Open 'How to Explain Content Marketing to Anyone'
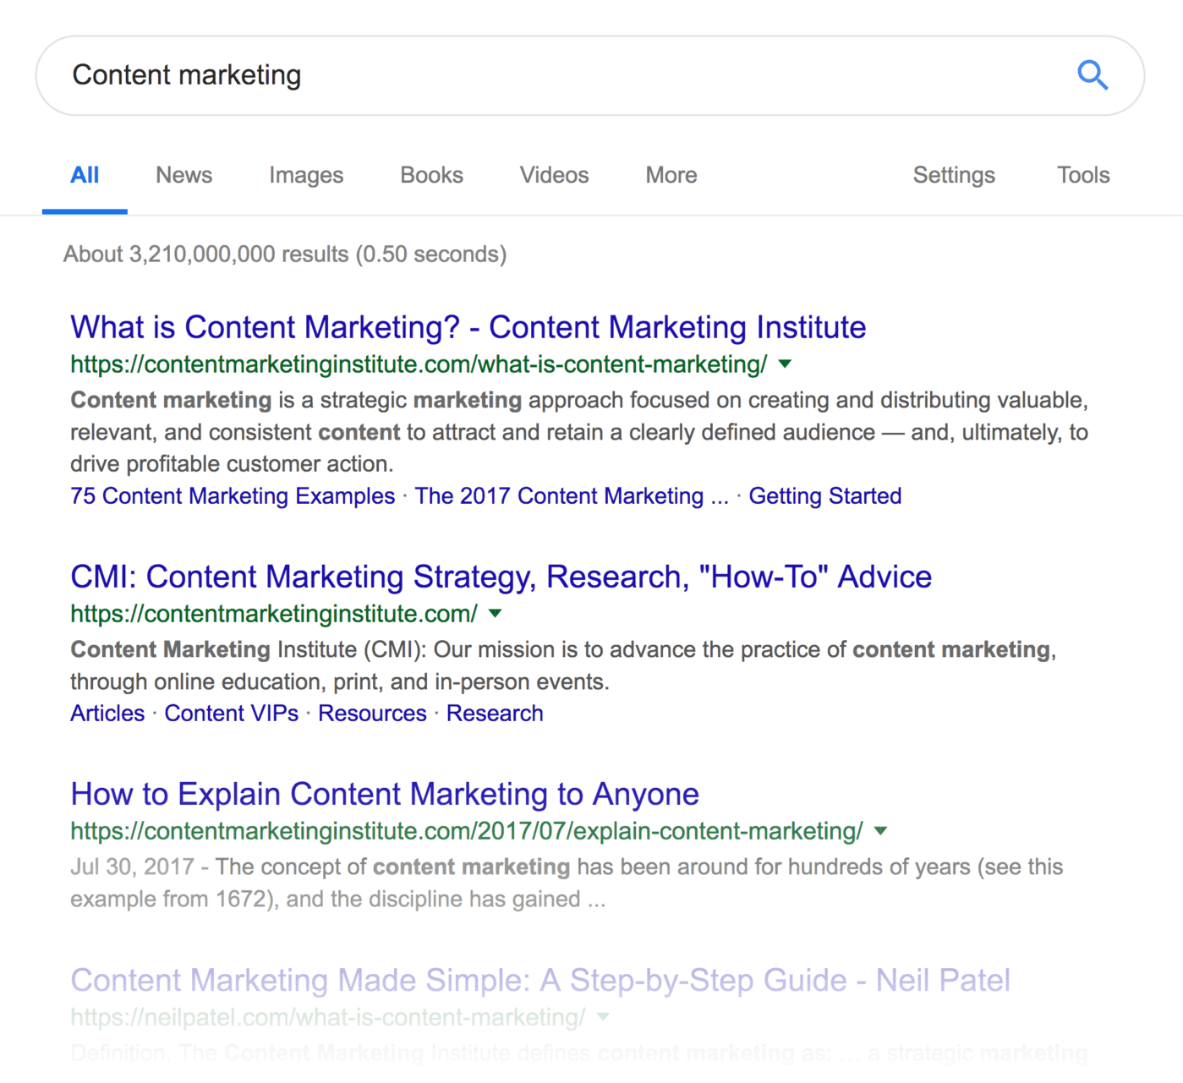 385,794
